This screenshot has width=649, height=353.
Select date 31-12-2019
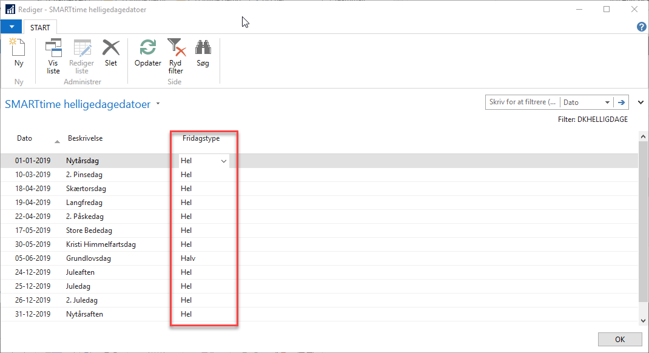33,314
